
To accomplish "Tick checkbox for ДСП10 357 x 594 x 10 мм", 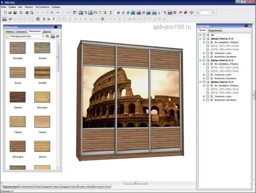I will click(x=208, y=46).
